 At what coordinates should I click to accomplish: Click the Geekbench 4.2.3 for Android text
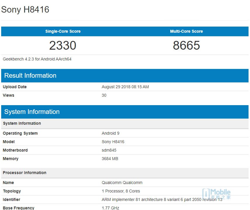click(37, 59)
